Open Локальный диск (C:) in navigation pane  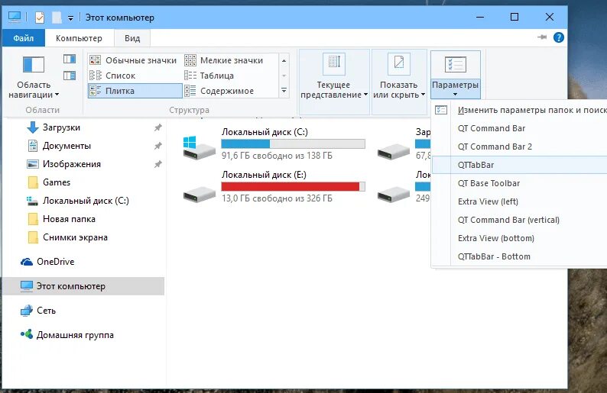pyautogui.click(x=86, y=201)
